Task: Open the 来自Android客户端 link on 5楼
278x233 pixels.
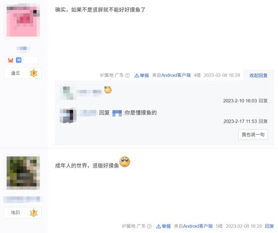Action: pos(193,226)
